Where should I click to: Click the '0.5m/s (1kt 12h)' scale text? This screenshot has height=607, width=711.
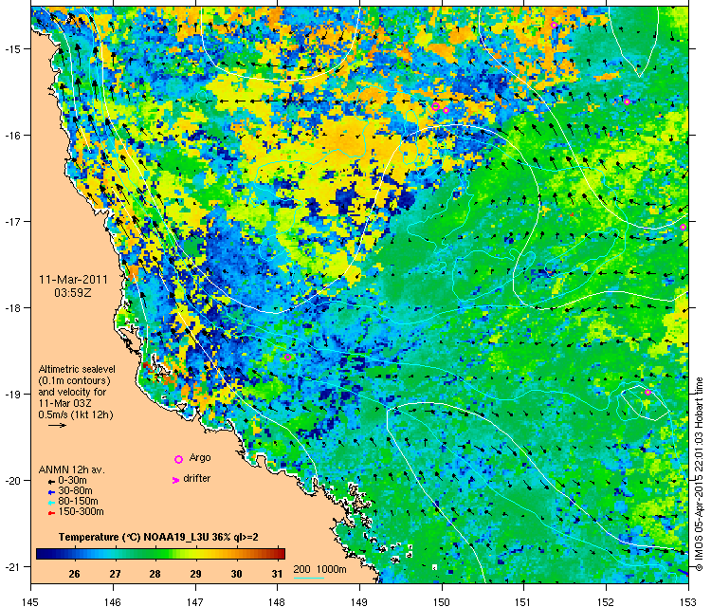tap(76, 414)
